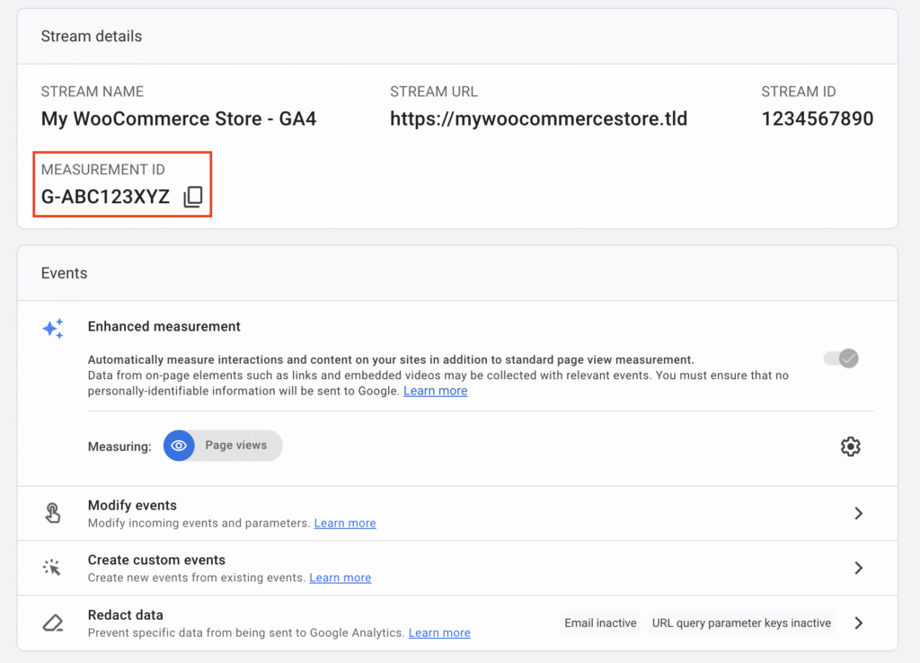Click the URL query parameter keys inactive chip
This screenshot has height=663, width=920.
pyautogui.click(x=741, y=623)
